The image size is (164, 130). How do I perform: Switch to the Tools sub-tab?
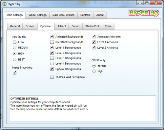coord(108,26)
